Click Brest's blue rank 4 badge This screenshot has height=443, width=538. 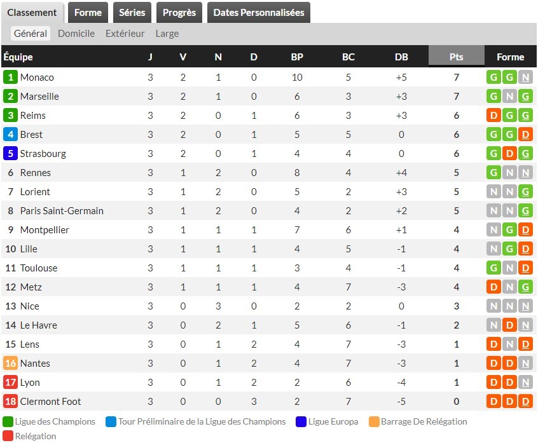[10, 135]
